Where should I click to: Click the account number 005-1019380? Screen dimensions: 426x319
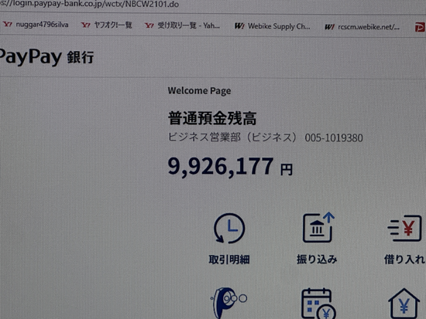coord(334,138)
